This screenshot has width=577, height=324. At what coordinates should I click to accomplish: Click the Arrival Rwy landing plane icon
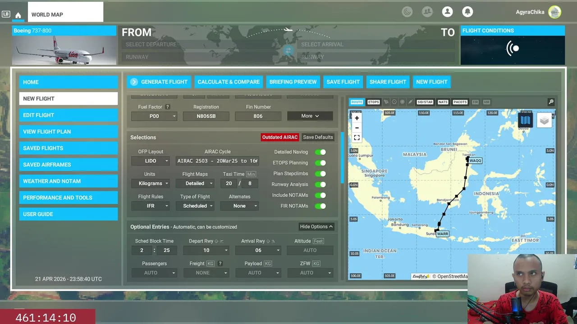pyautogui.click(x=273, y=241)
